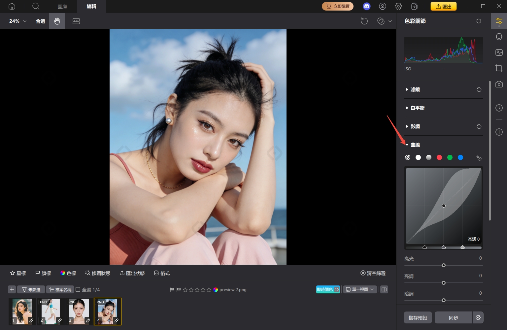Click the camera icon in the right sidebar
Image resolution: width=507 pixels, height=330 pixels.
point(499,84)
